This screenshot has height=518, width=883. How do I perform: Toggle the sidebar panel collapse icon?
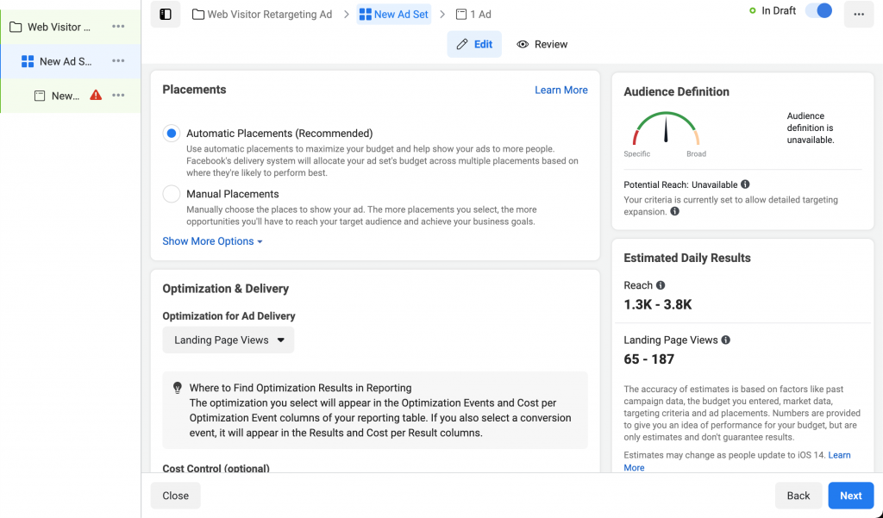click(x=166, y=14)
